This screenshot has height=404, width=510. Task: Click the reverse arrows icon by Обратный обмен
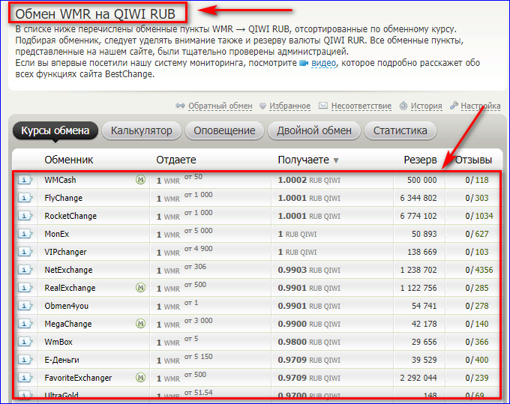pyautogui.click(x=180, y=106)
